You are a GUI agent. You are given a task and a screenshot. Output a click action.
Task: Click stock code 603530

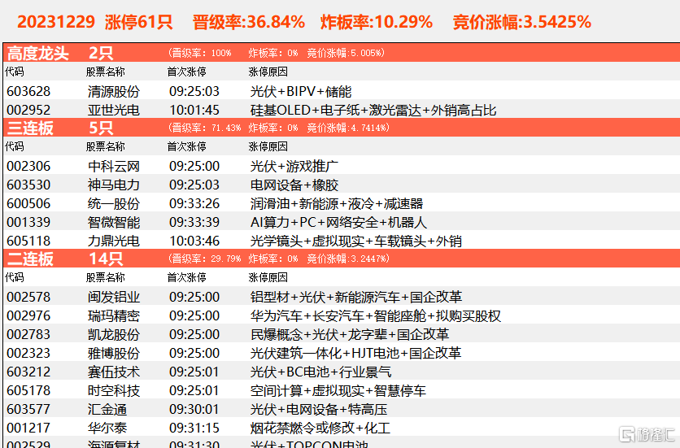point(28,185)
